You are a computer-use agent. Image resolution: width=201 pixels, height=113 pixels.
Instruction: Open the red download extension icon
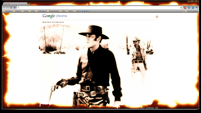pos(185,8)
